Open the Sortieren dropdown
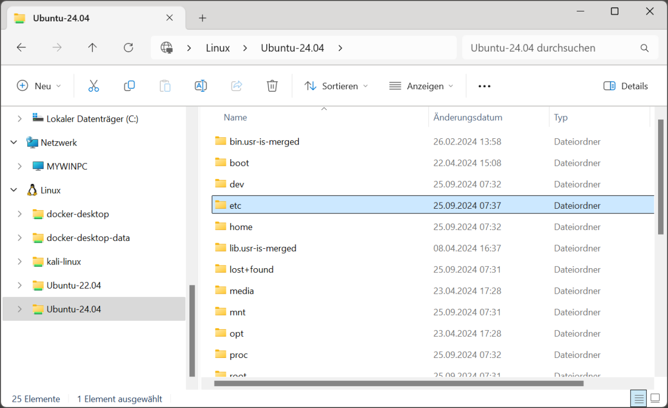Screen dimensions: 668x408 click(x=336, y=86)
